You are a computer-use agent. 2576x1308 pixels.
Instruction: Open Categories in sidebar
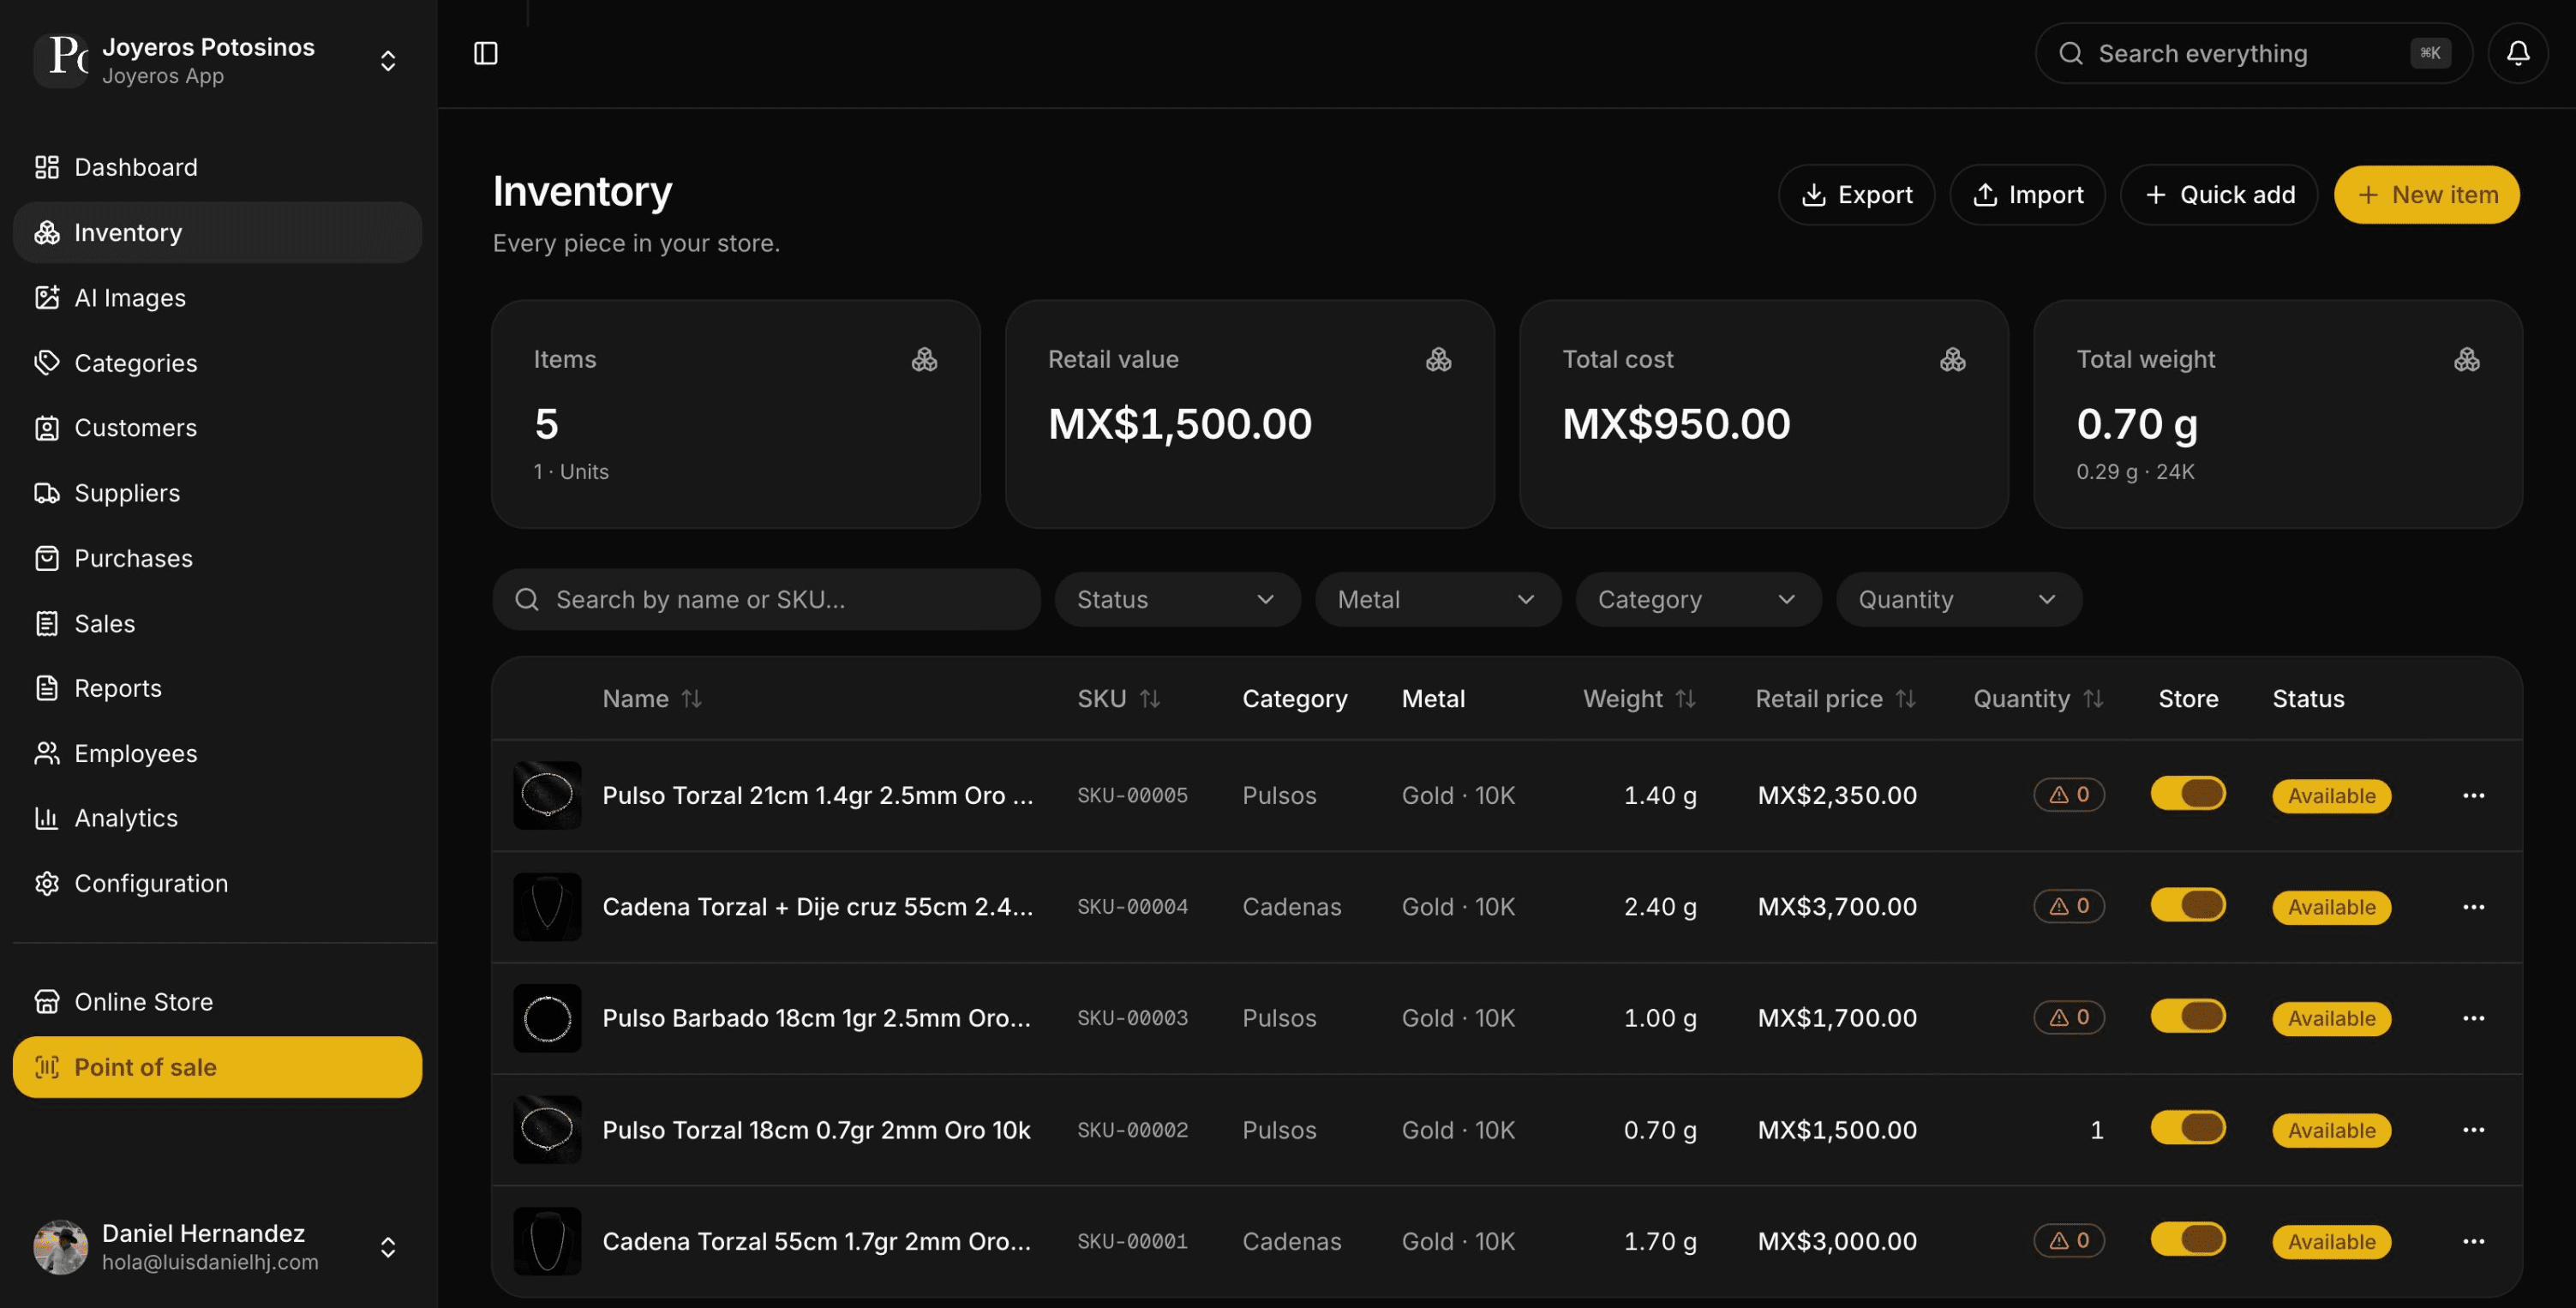217,363
